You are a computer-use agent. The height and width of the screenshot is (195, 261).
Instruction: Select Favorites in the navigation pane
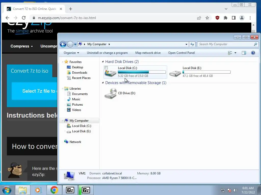click(75, 62)
